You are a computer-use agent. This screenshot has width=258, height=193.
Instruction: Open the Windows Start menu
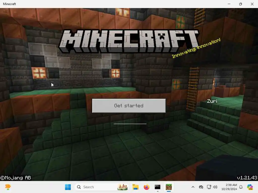click(68, 187)
